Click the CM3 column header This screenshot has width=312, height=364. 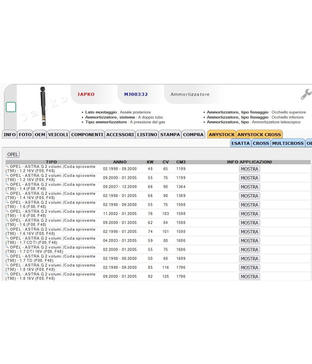[x=181, y=162]
